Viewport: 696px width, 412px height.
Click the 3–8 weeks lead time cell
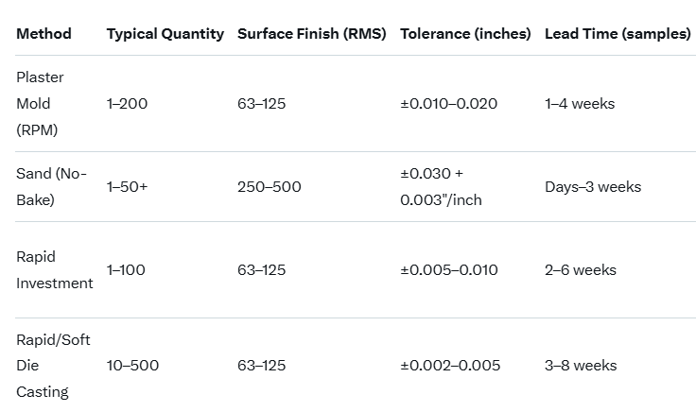coord(581,366)
